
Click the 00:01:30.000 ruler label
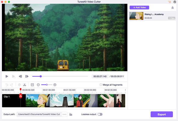click(69, 90)
